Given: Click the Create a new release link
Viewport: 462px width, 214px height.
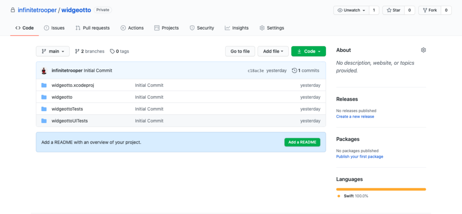Looking at the screenshot, I should pyautogui.click(x=355, y=117).
